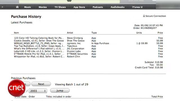Click the Artist column header
The width and height of the screenshot is (180, 101).
(70, 33)
